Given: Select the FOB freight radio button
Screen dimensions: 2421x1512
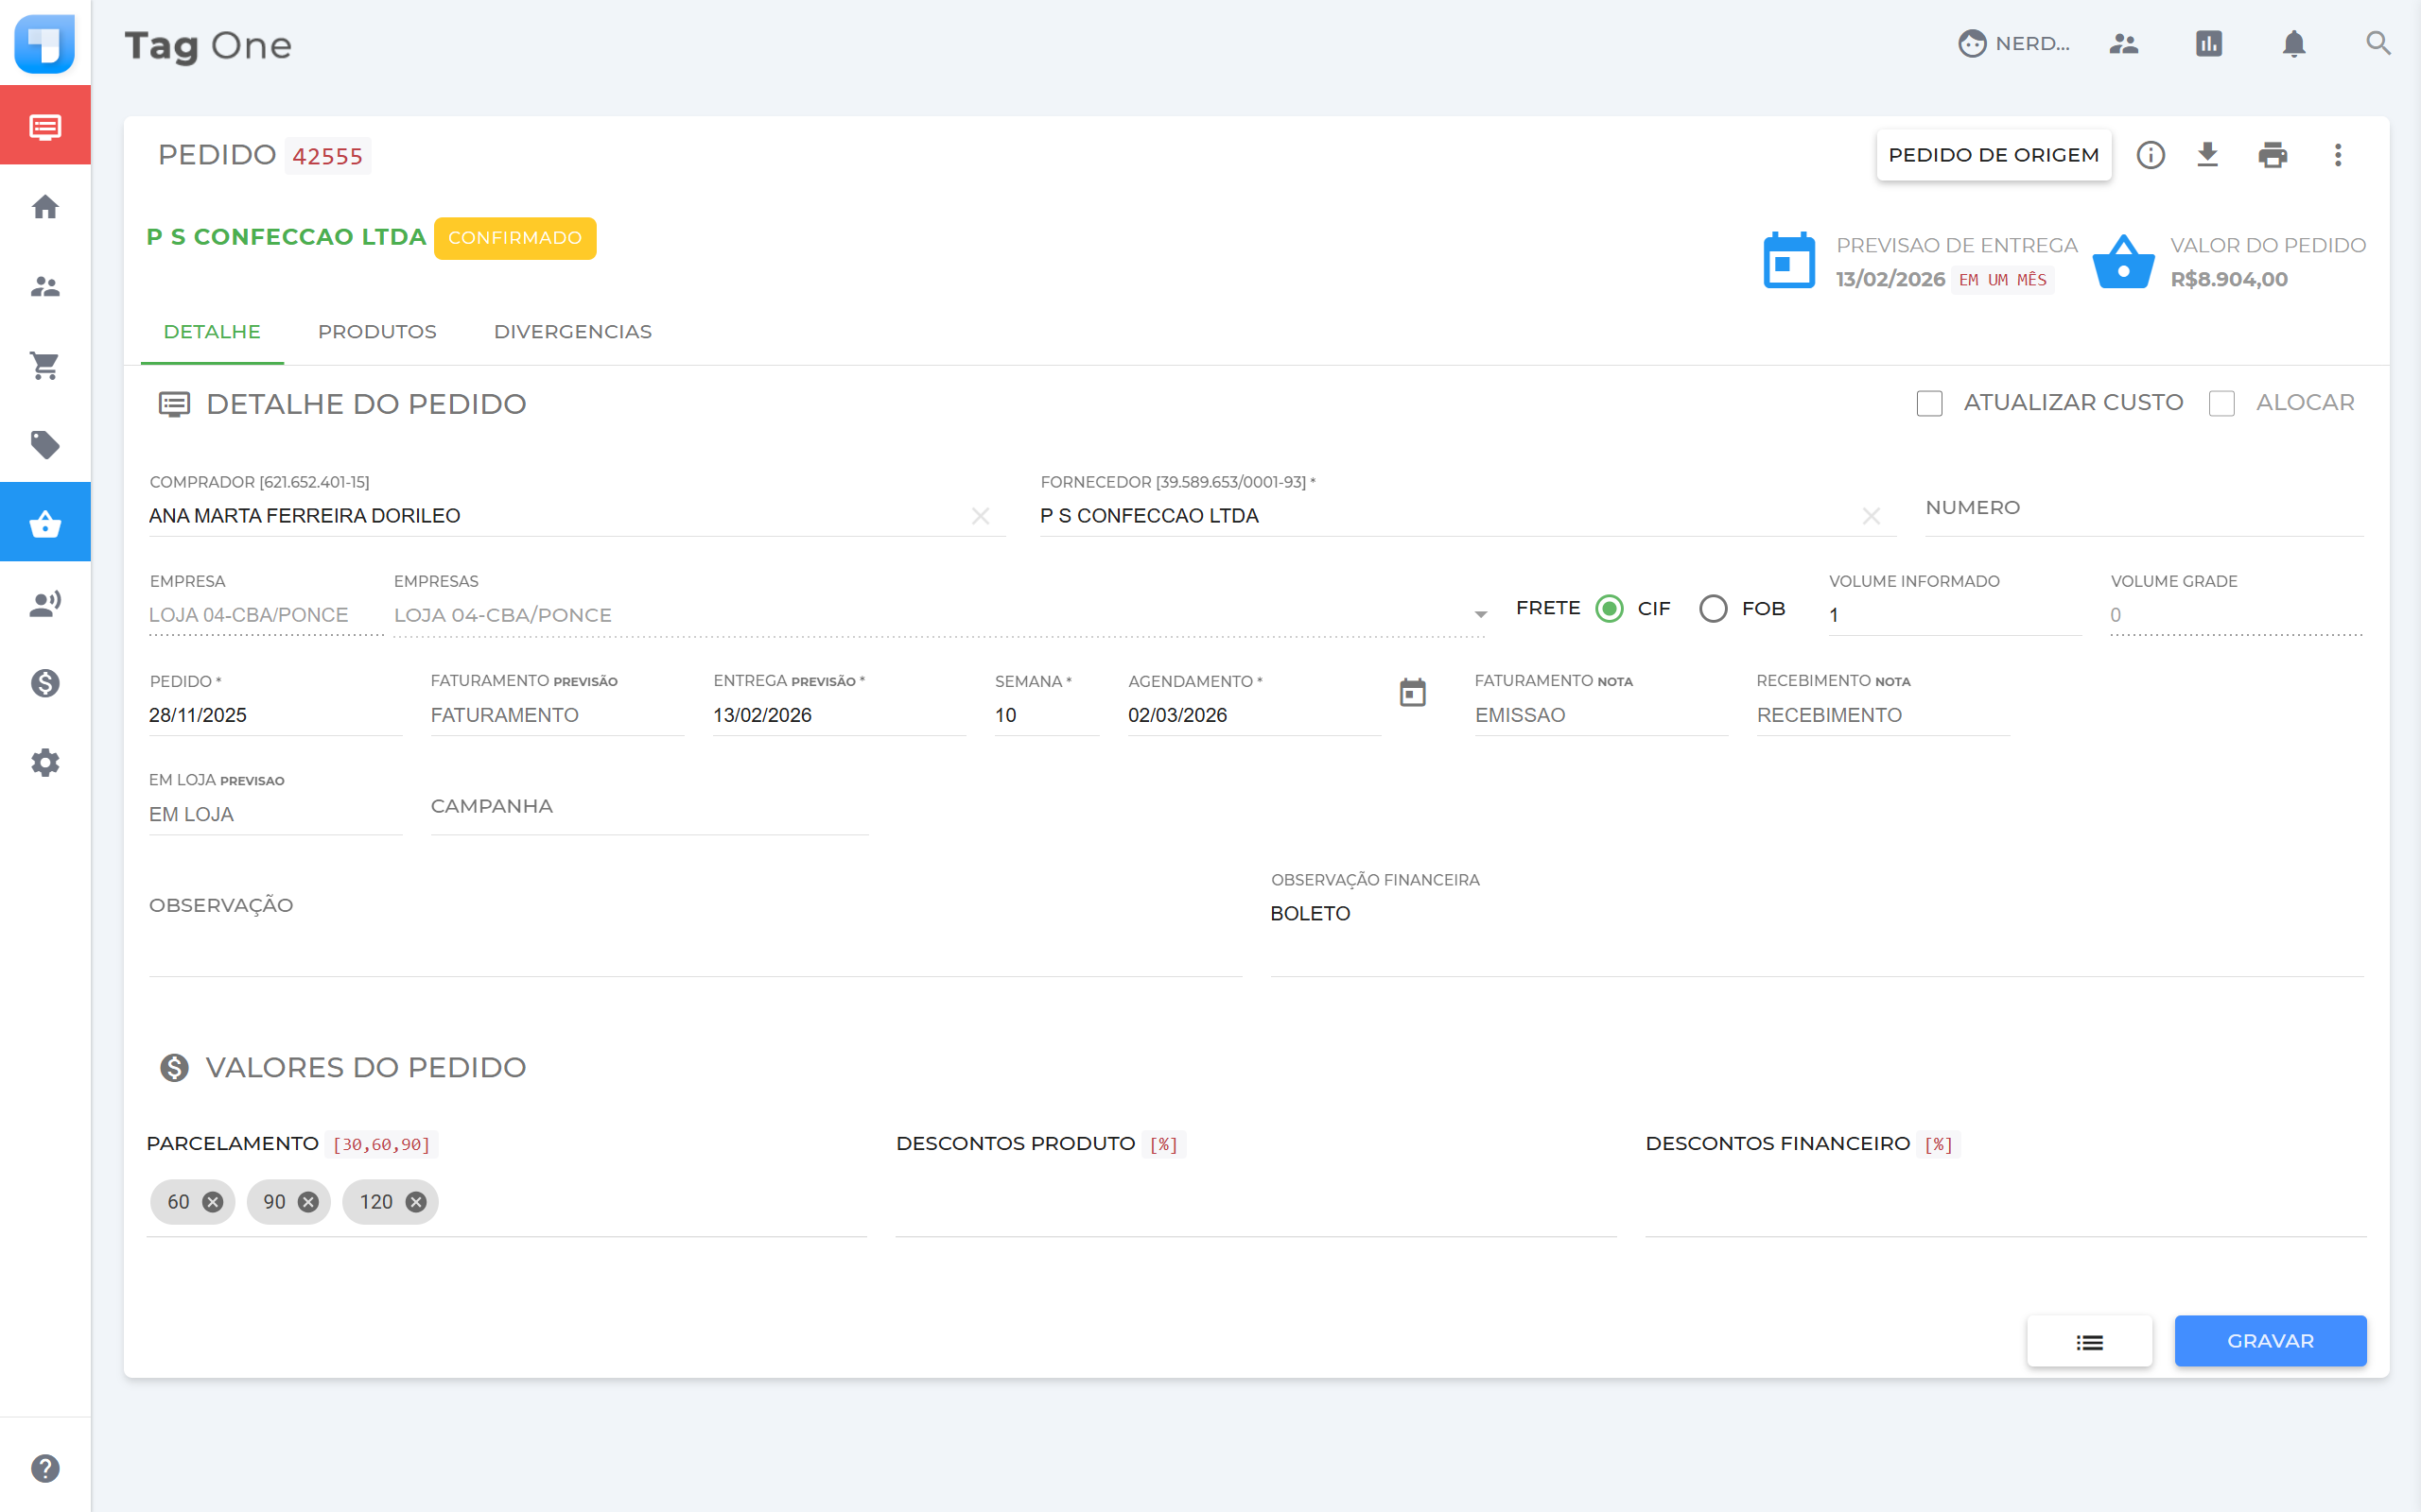Looking at the screenshot, I should point(1713,608).
